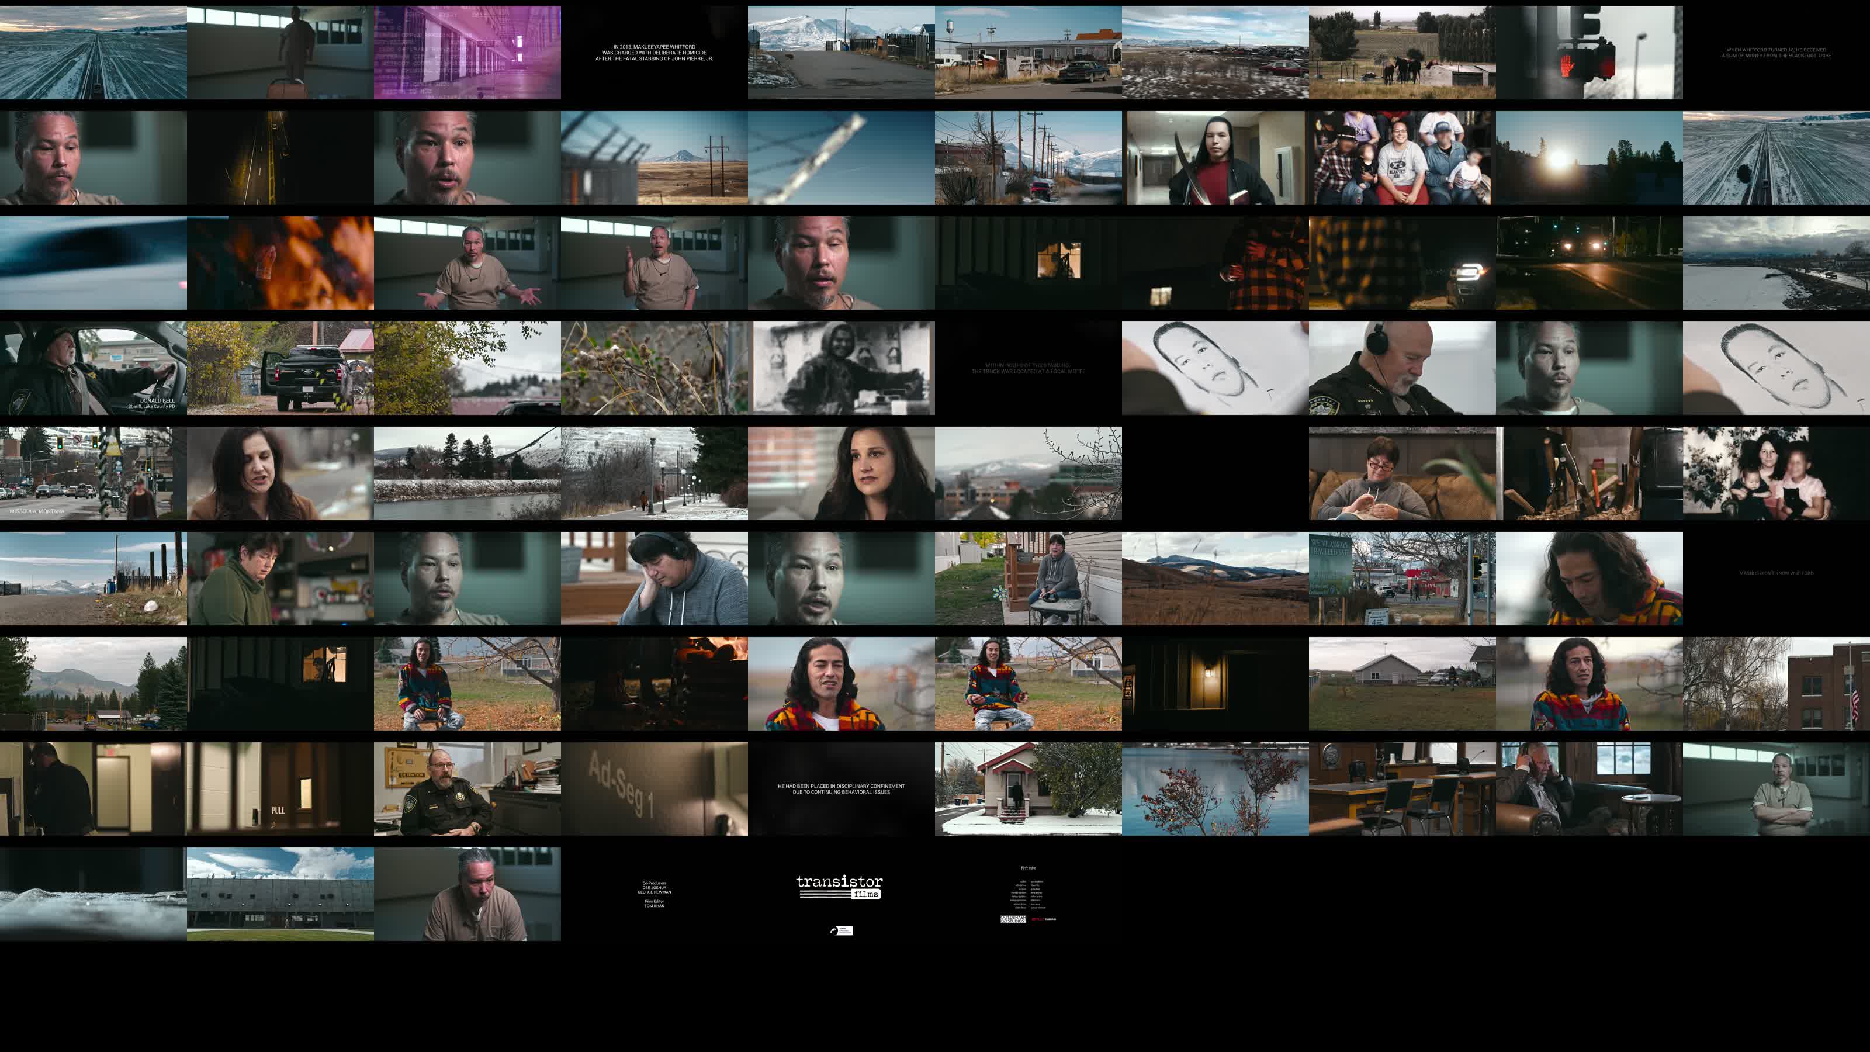The width and height of the screenshot is (1870, 1052).
Task: Select the purple prison corridor thumbnail
Action: pos(467,52)
